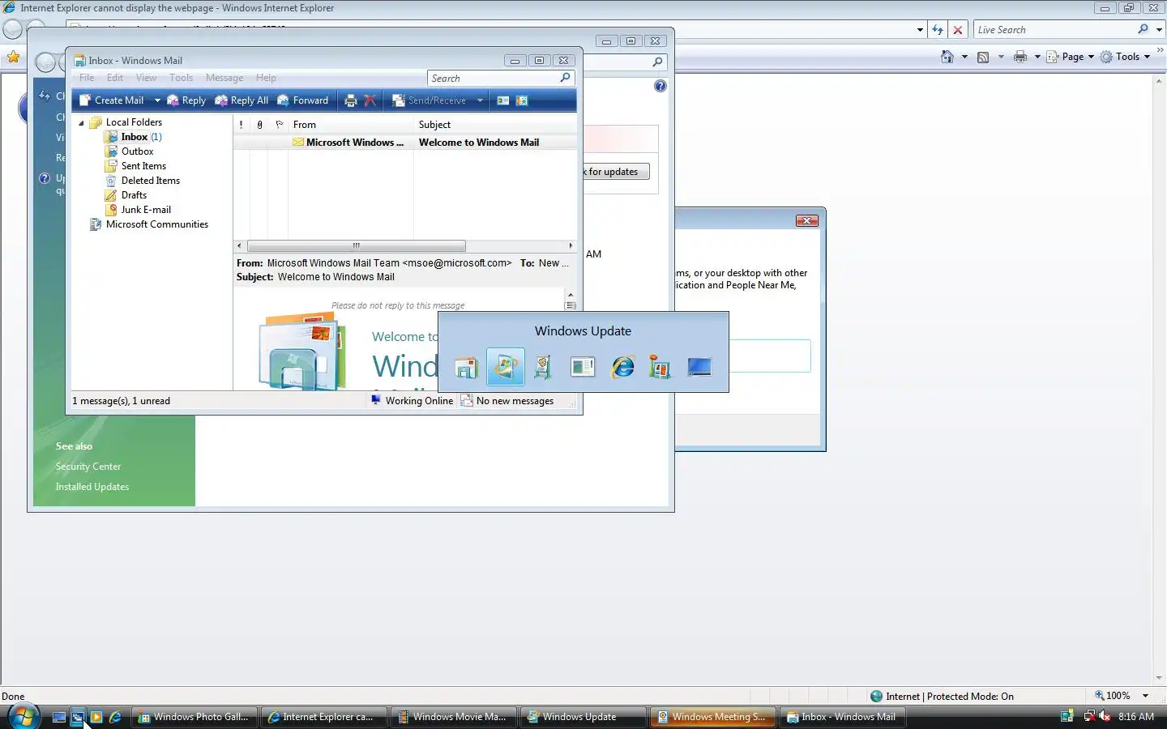
Task: Click Favorites star icon in IE
Action: (13, 57)
